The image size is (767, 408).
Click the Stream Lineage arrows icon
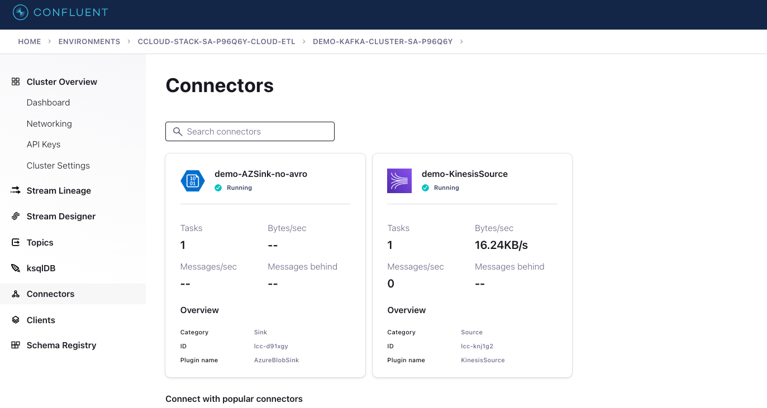pos(16,190)
